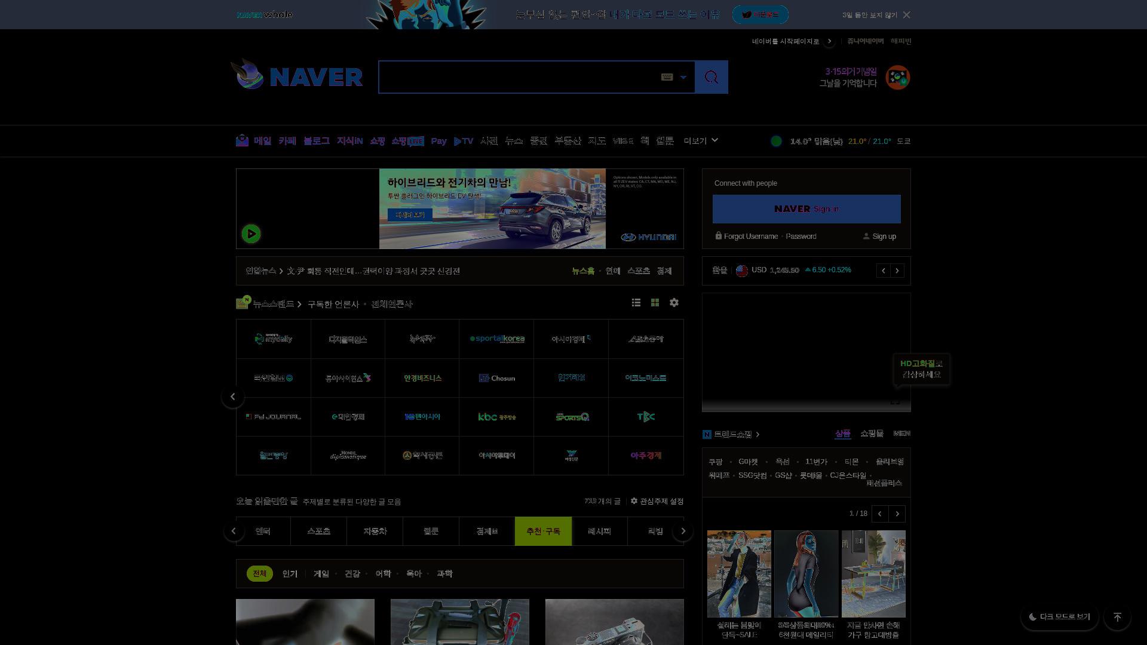Open 해피빈 link
Screen dimensions: 1147x645
click(x=901, y=41)
